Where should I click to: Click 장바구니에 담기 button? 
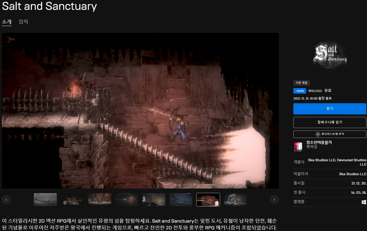pos(329,122)
